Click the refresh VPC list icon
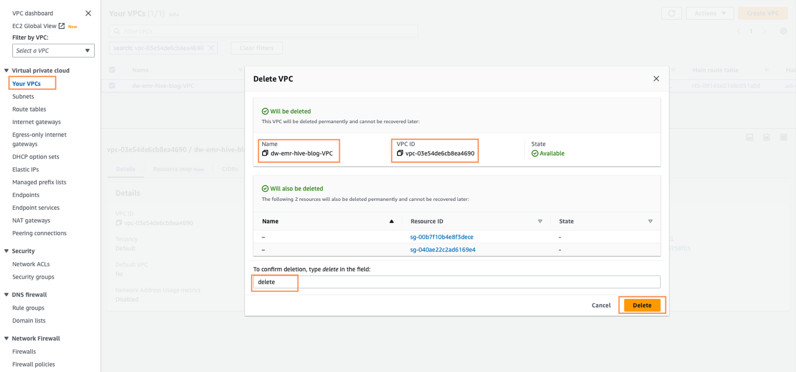The height and width of the screenshot is (372, 796). 671,13
